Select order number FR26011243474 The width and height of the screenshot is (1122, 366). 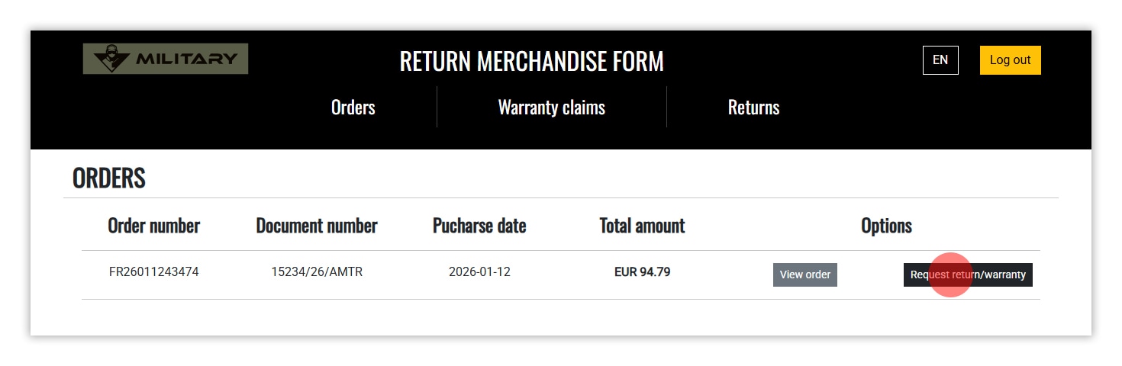(153, 272)
